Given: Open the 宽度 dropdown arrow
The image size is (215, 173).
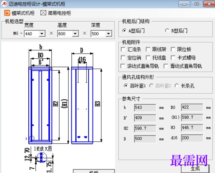Looking at the screenshot, I should (42, 34).
